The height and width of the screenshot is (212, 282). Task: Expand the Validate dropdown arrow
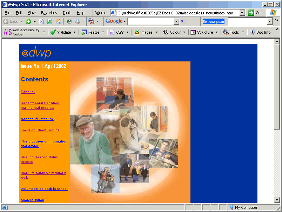click(x=74, y=32)
